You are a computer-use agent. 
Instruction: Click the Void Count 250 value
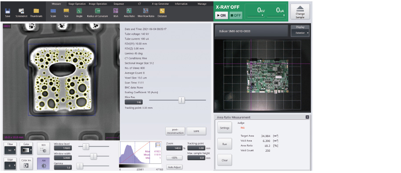267,150
